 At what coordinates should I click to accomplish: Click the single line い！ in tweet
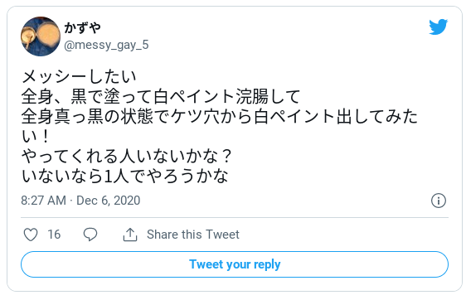[36, 137]
